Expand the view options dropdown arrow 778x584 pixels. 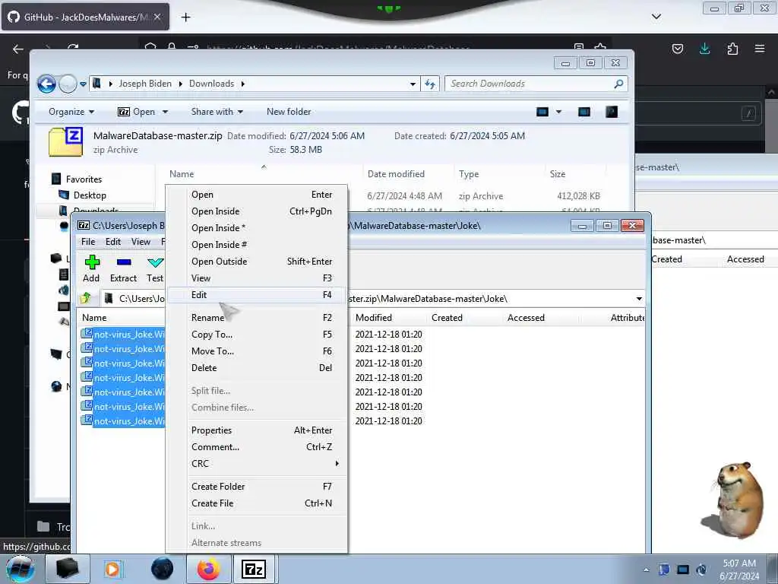tap(558, 112)
